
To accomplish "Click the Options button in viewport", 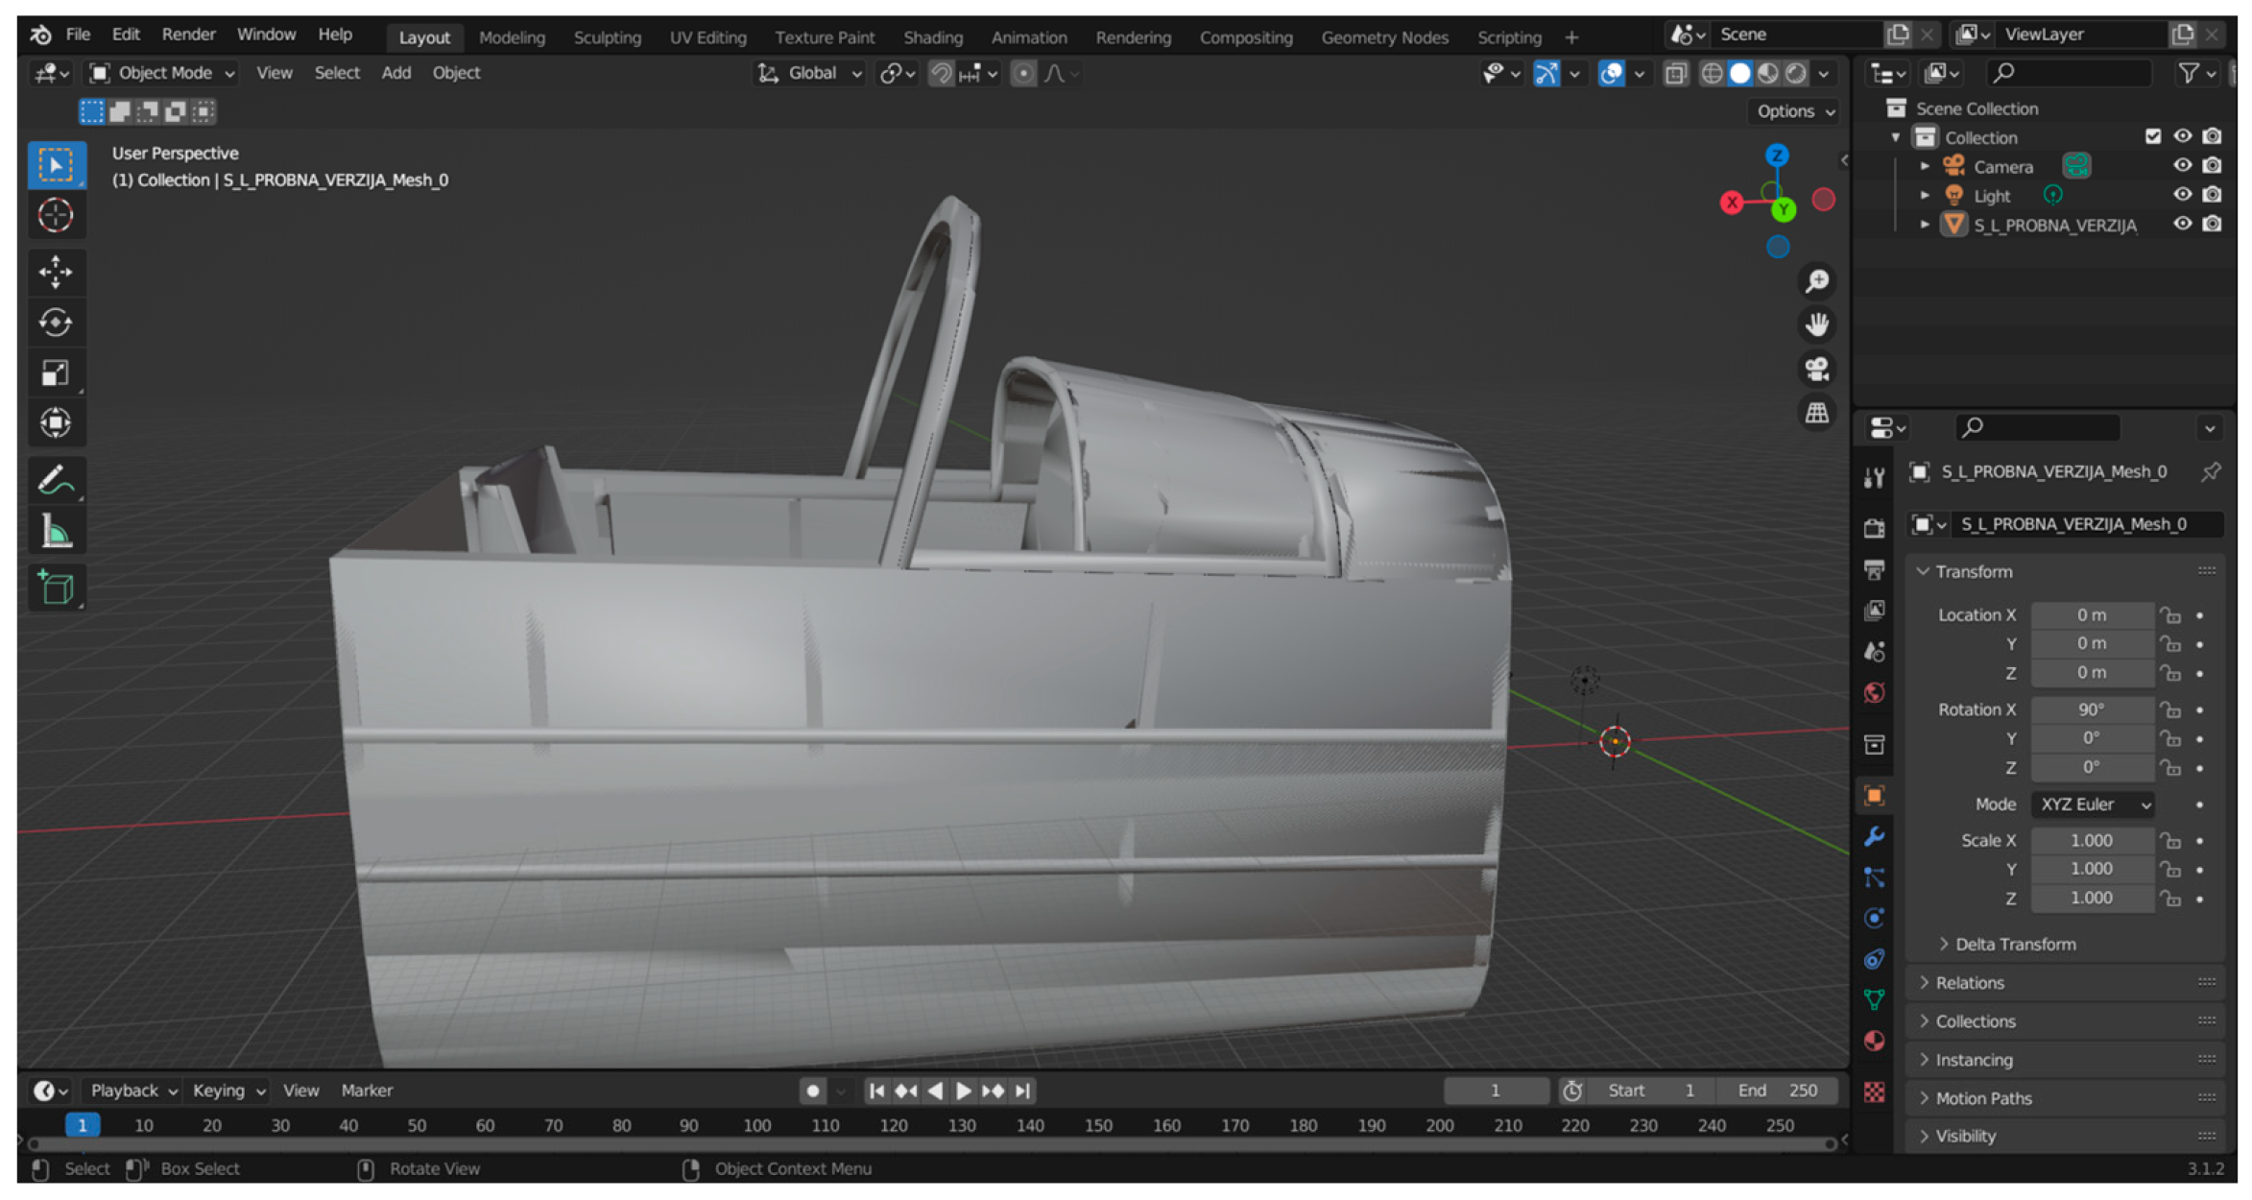I will (x=1794, y=111).
